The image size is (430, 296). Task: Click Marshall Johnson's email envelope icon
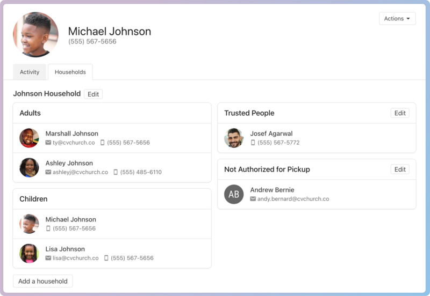(x=48, y=143)
